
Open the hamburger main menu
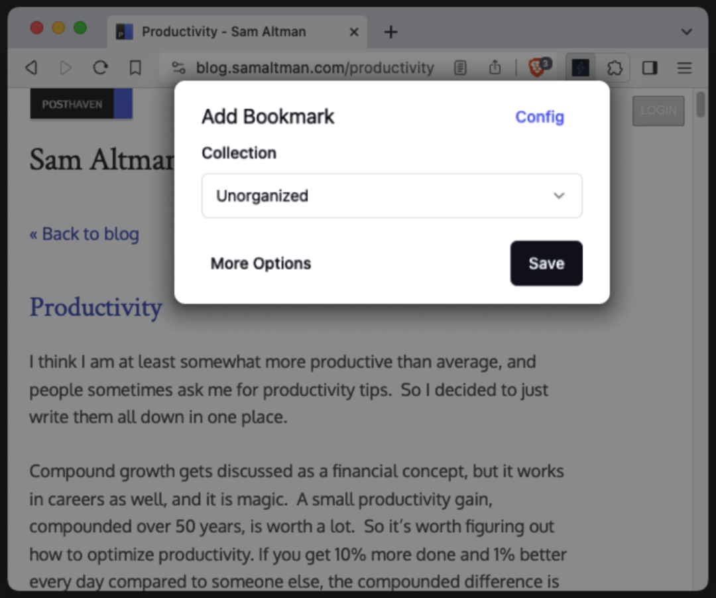(684, 68)
